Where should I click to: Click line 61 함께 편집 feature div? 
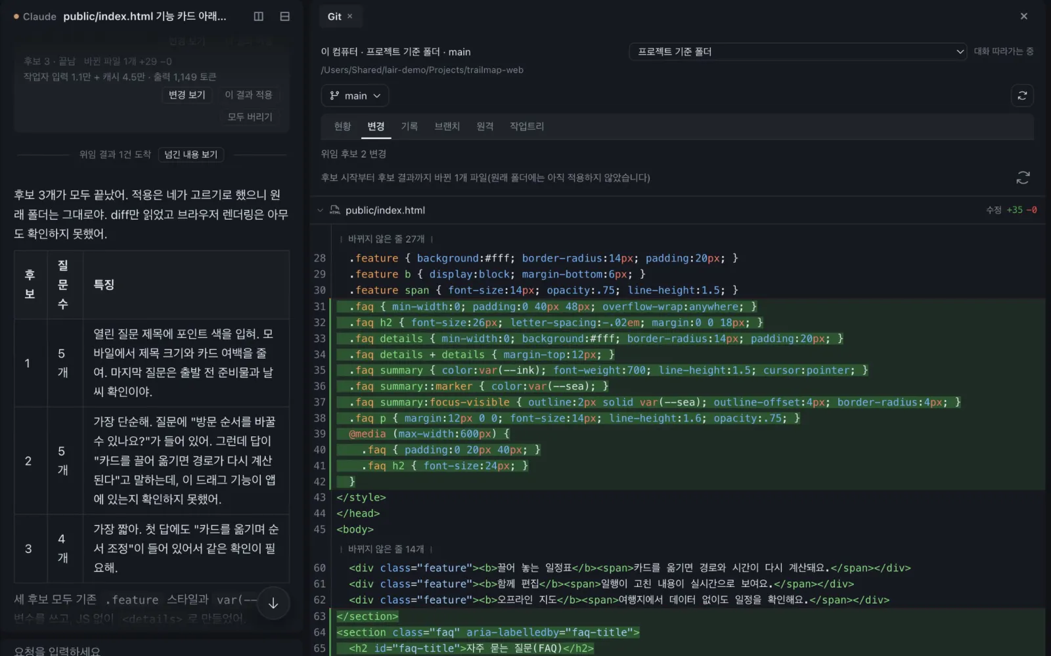click(x=601, y=584)
